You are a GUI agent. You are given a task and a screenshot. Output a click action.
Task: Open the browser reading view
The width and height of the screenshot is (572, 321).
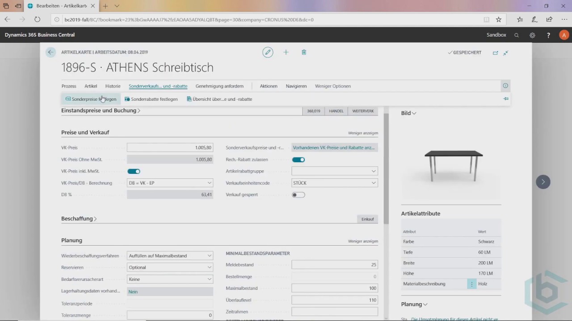[x=487, y=20]
